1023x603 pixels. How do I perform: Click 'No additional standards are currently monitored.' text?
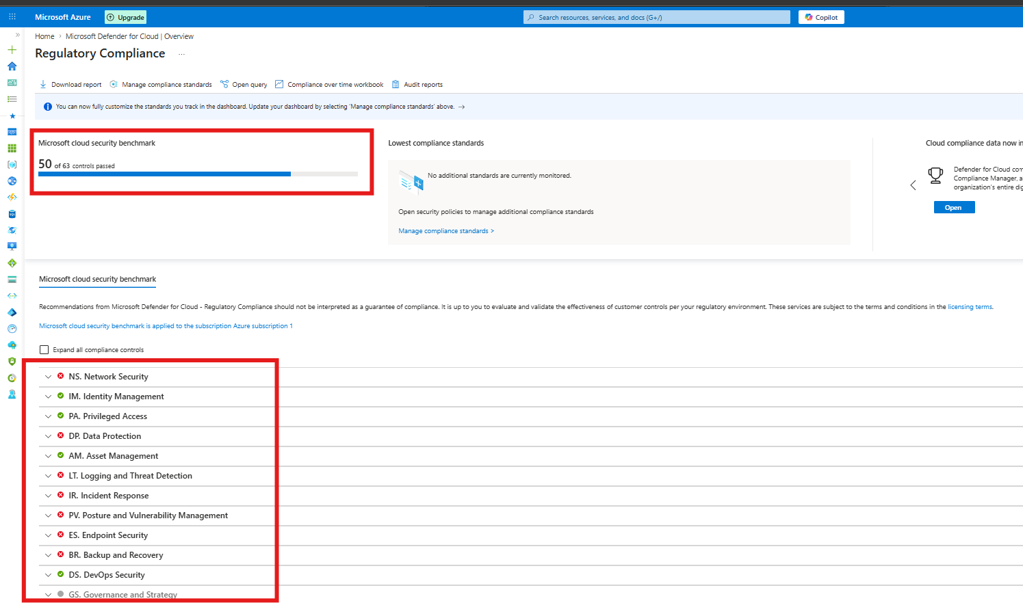pos(500,176)
